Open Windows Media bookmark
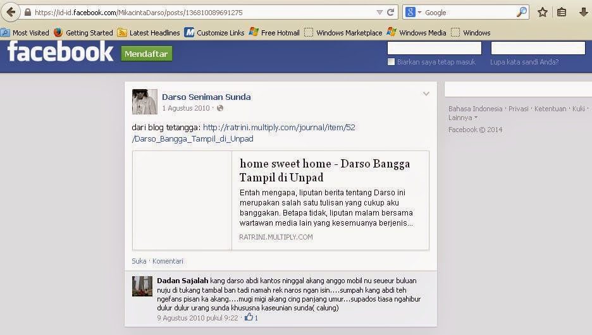 pyautogui.click(x=416, y=33)
